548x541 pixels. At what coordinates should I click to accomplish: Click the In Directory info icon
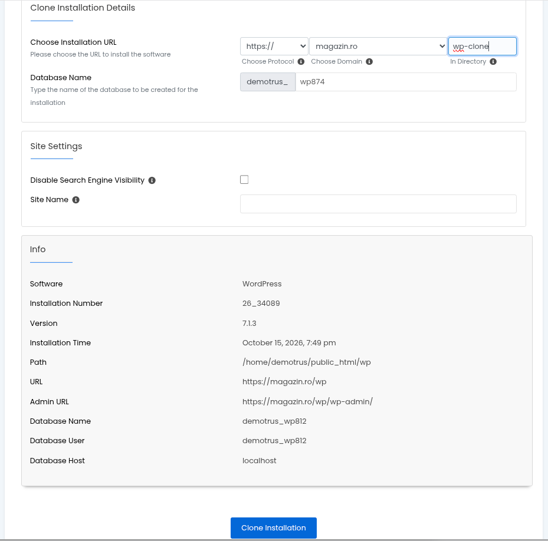tap(493, 61)
